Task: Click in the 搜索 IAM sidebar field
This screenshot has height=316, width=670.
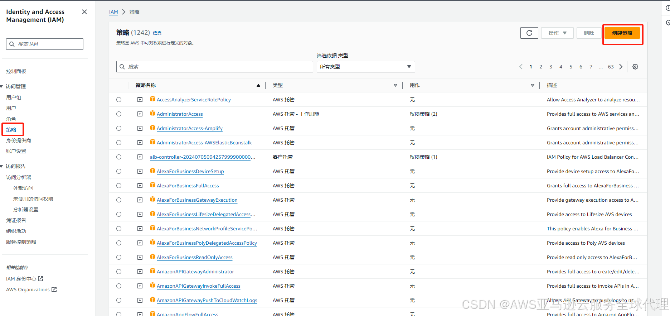Action: coord(45,44)
